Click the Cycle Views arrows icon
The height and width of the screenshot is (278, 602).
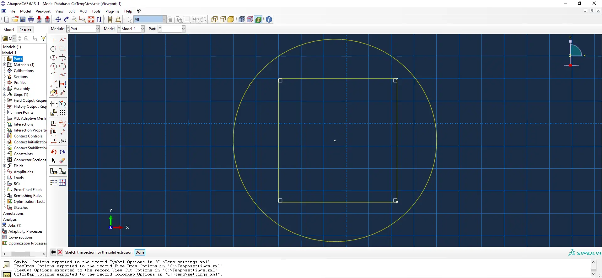99,19
